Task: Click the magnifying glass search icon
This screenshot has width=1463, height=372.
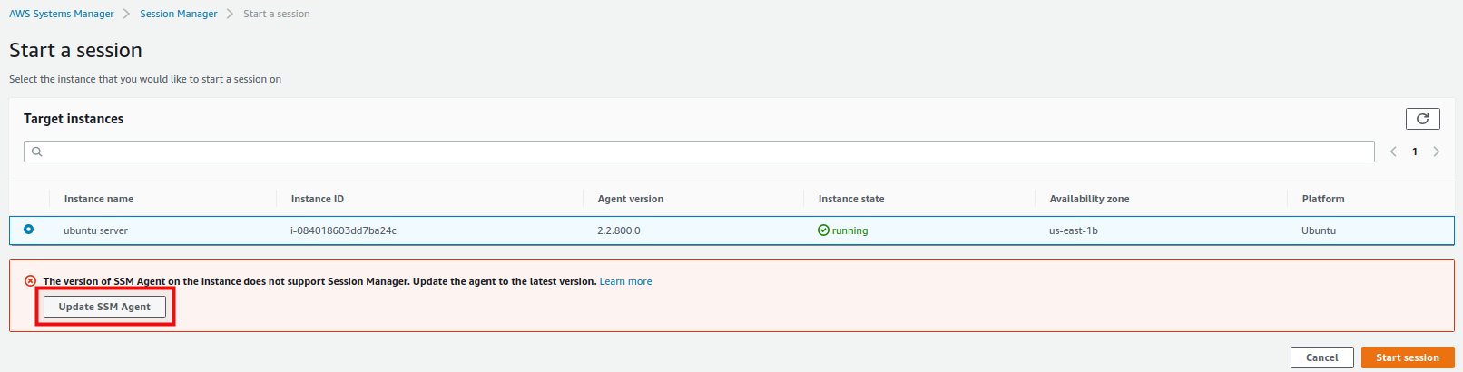Action: tap(37, 152)
